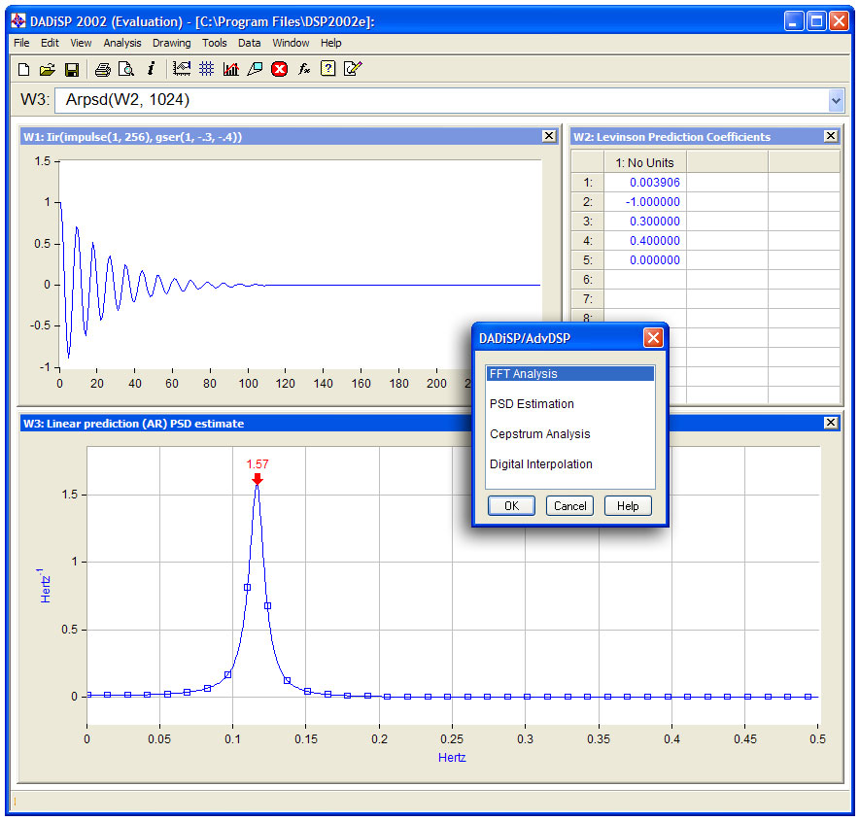The width and height of the screenshot is (860, 821).
Task: Select FFT Analysis in the dialog list
Action: coord(569,373)
